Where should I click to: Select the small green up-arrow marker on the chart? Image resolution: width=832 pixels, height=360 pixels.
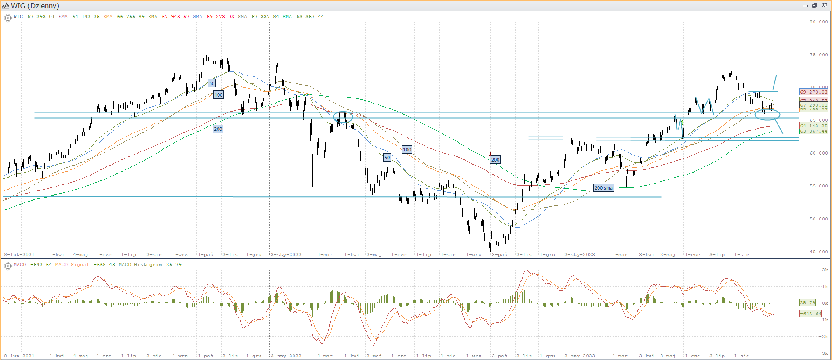pos(682,122)
